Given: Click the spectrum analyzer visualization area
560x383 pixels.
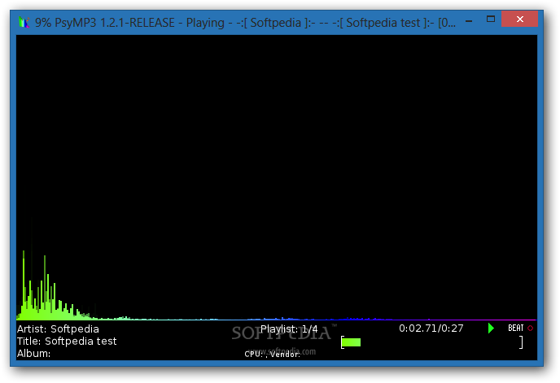Looking at the screenshot, I should (277, 178).
